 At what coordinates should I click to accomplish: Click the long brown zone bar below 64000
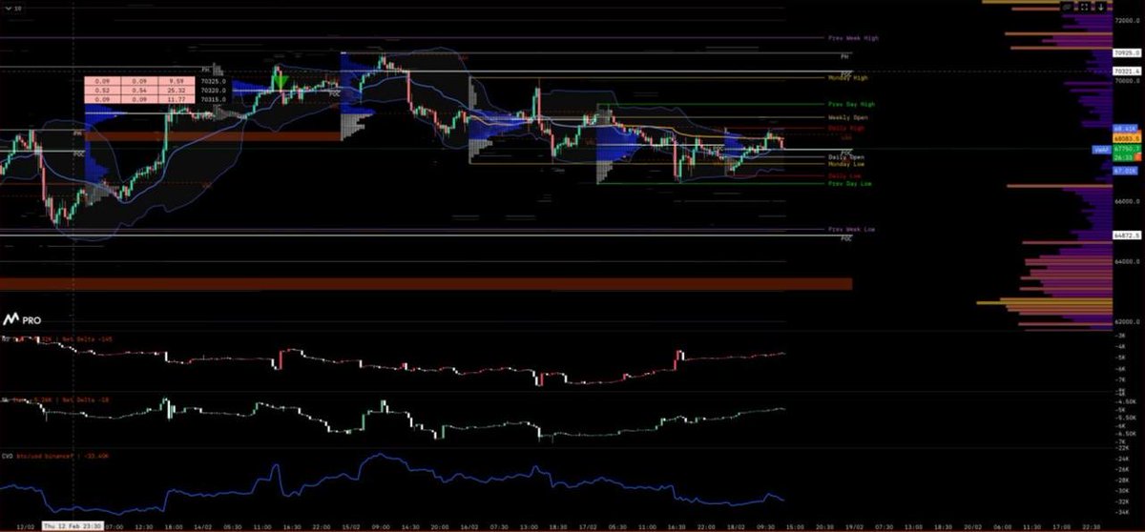[x=426, y=283]
